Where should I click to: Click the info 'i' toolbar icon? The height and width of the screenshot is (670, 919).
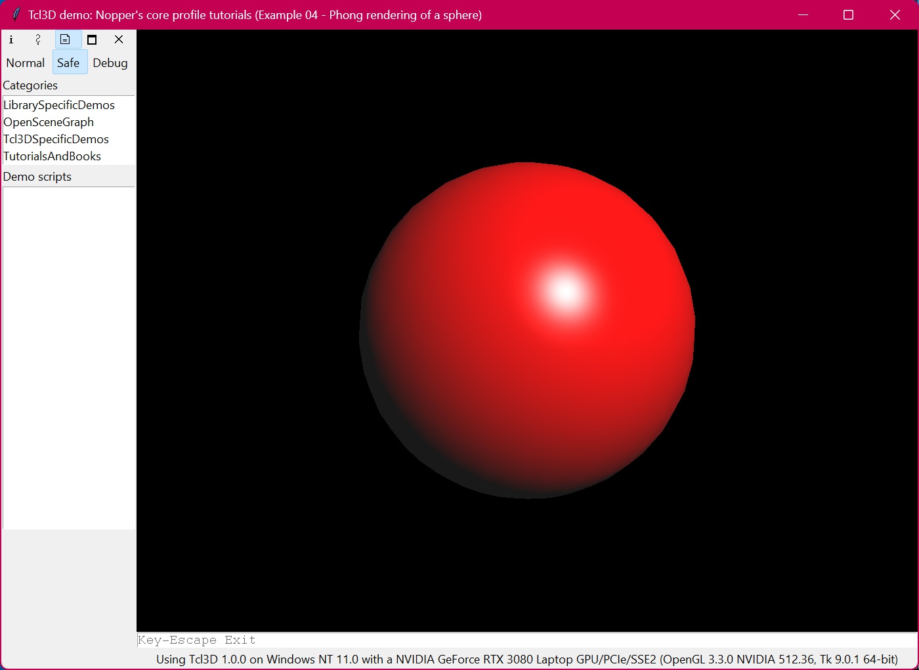tap(11, 39)
